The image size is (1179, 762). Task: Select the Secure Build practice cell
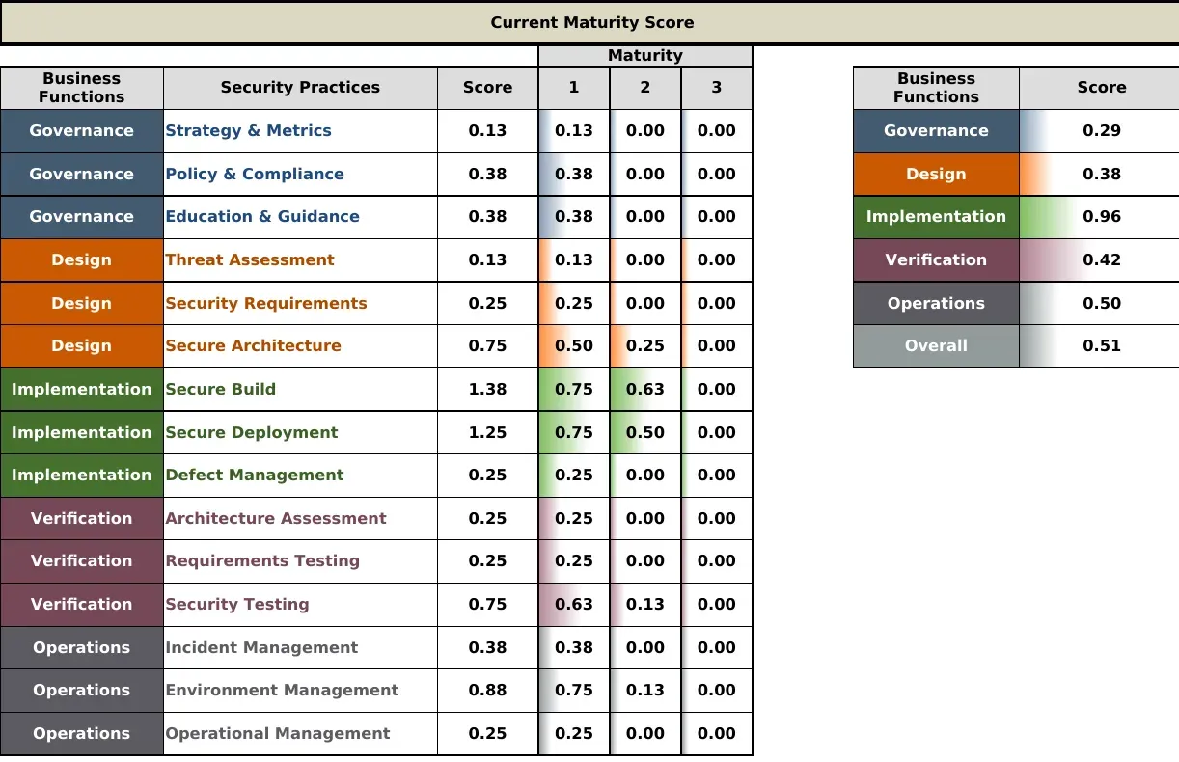tap(300, 390)
